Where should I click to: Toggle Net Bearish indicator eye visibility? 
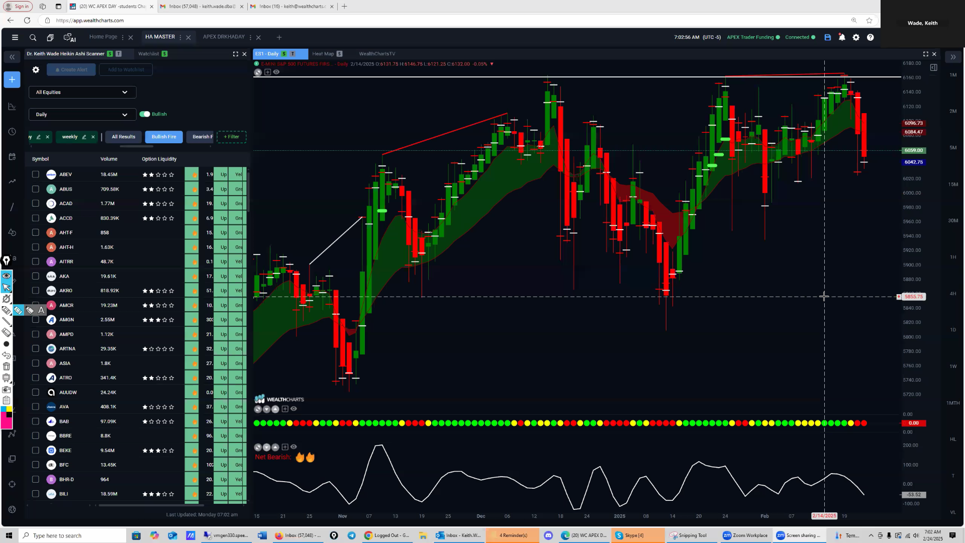[x=294, y=446]
